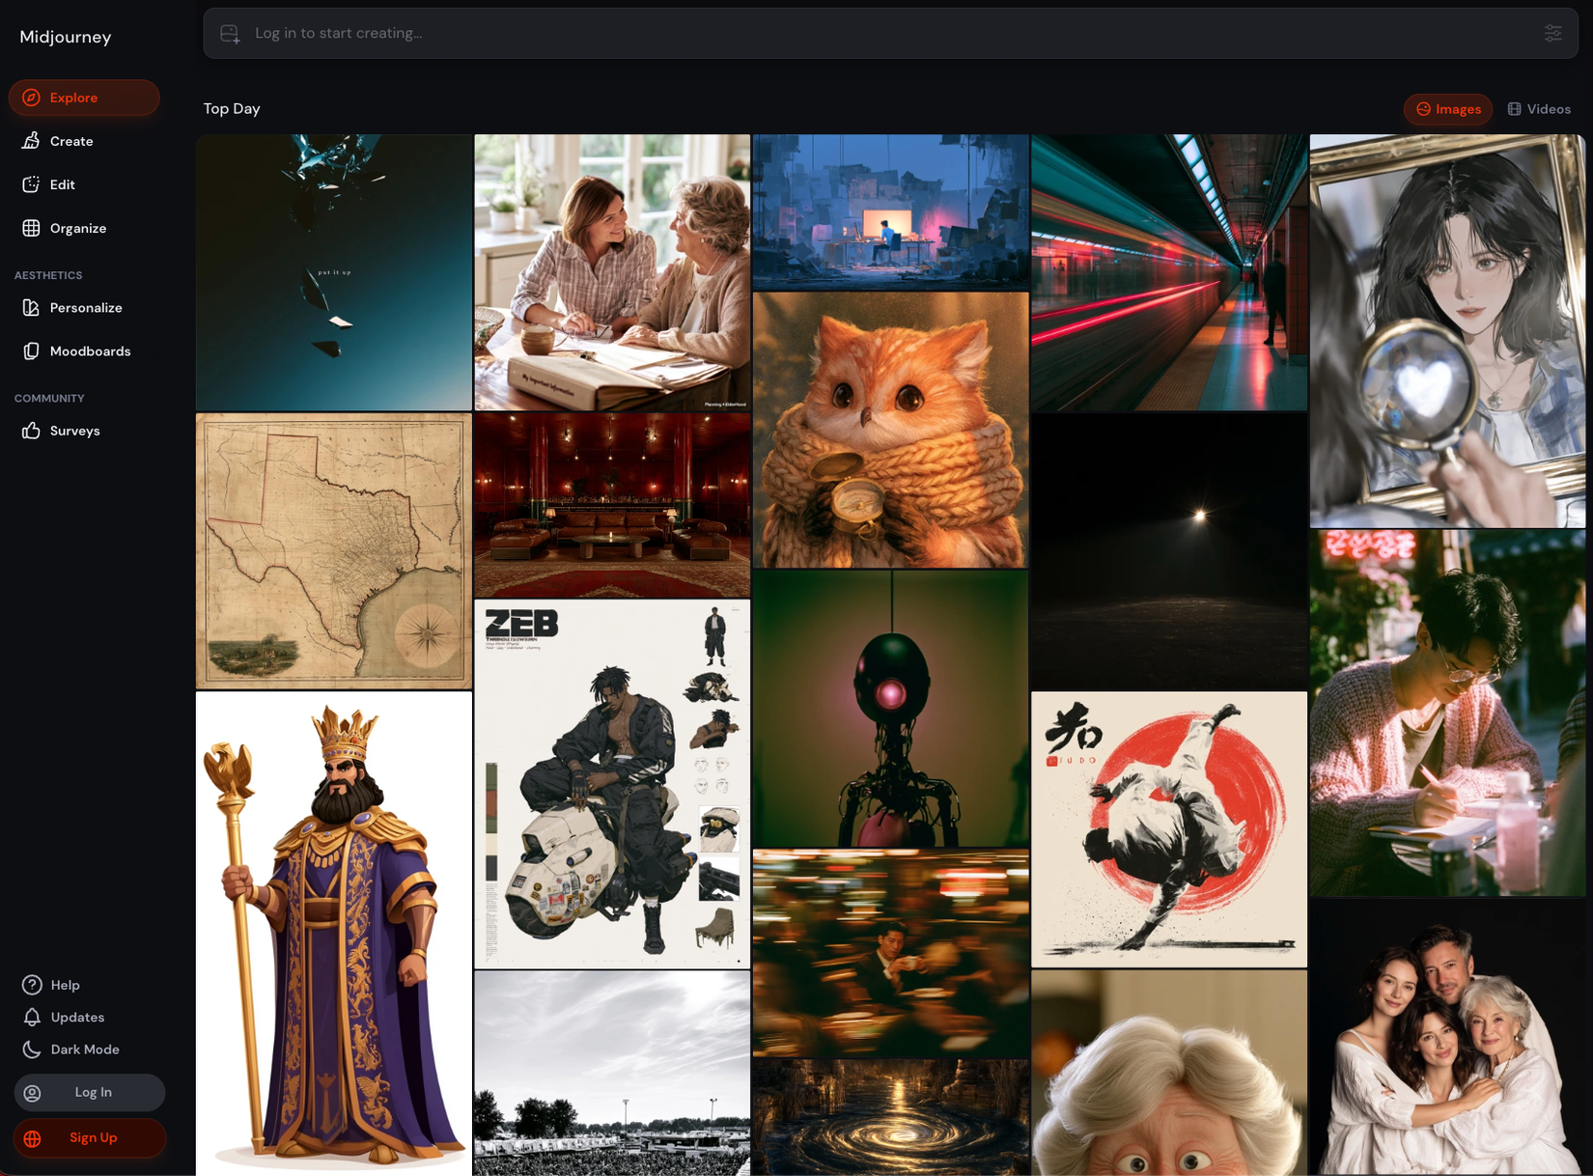The height and width of the screenshot is (1176, 1593).
Task: Click the Organize grid icon
Action: pyautogui.click(x=31, y=228)
